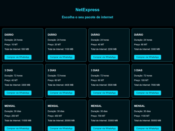The image size is (175, 131).
Task: Click 'Duração: 30 dias' in the 33000 MB card
Action: (x=99, y=111)
